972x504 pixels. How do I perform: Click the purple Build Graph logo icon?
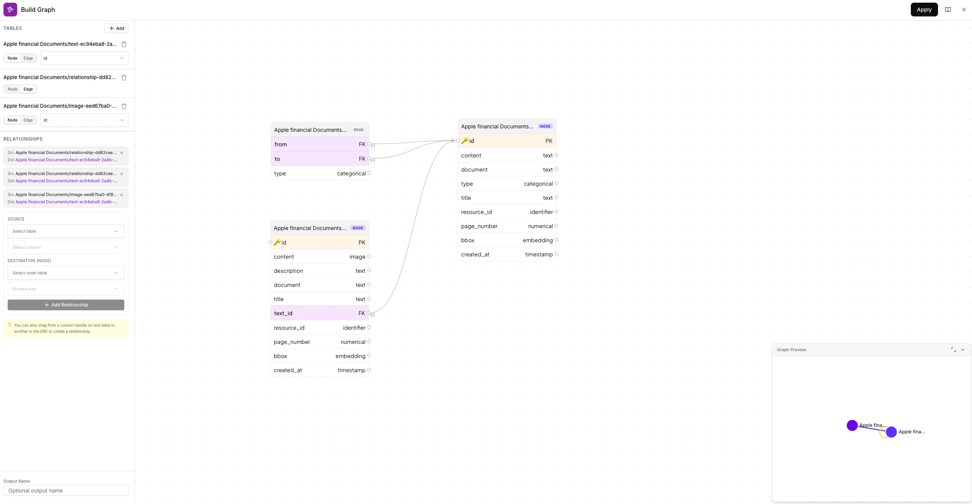[x=10, y=9]
